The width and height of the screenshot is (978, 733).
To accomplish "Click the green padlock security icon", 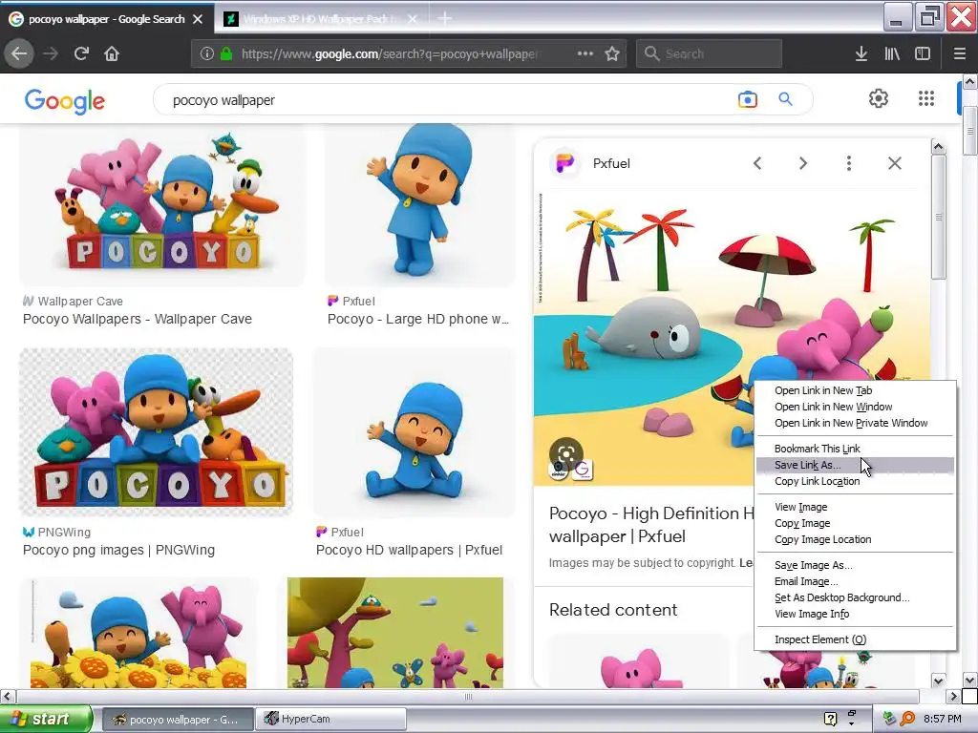I will (x=226, y=53).
